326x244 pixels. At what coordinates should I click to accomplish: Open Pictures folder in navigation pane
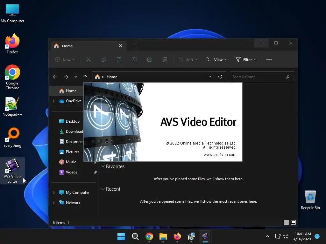69,152
